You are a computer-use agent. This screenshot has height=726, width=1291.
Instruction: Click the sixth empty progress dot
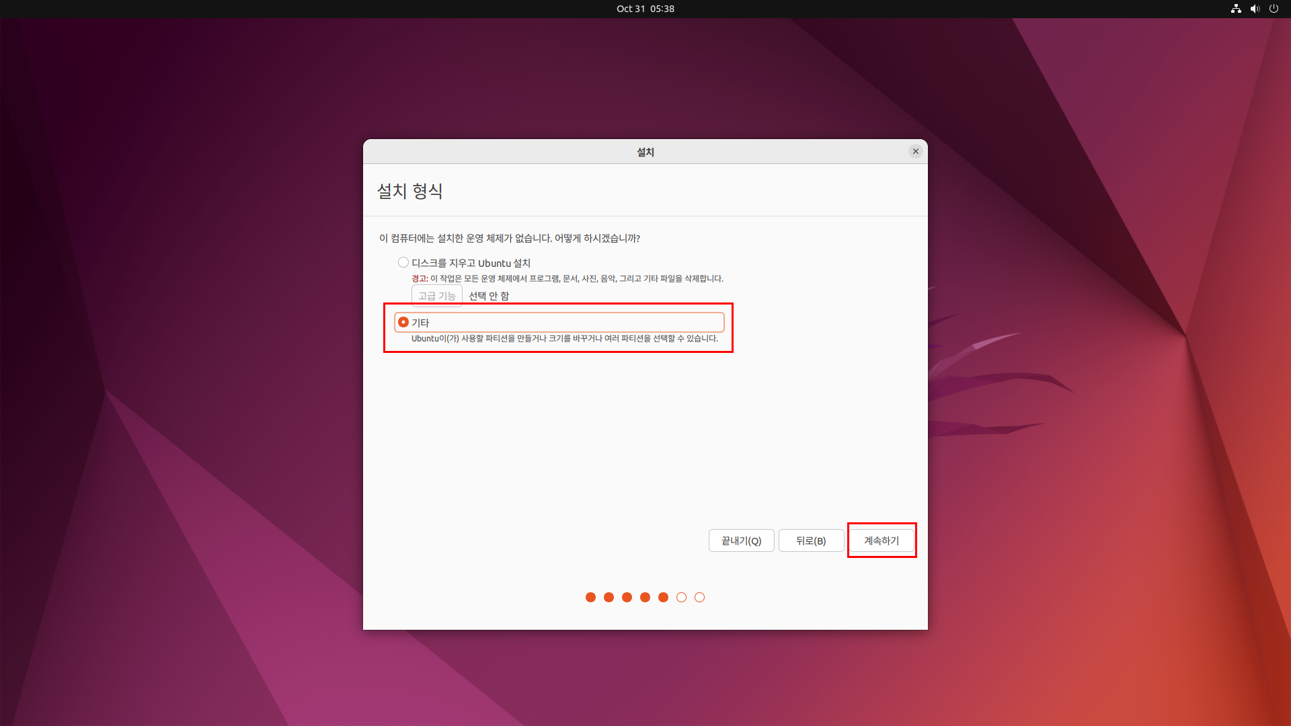(x=681, y=597)
